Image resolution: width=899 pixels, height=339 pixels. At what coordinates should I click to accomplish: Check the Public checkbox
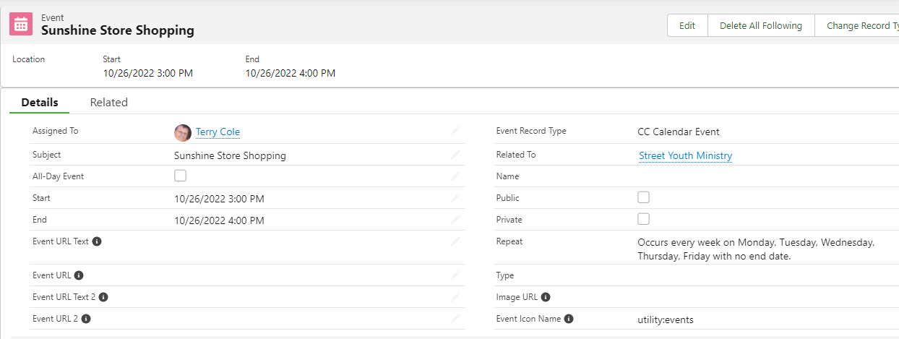(643, 197)
